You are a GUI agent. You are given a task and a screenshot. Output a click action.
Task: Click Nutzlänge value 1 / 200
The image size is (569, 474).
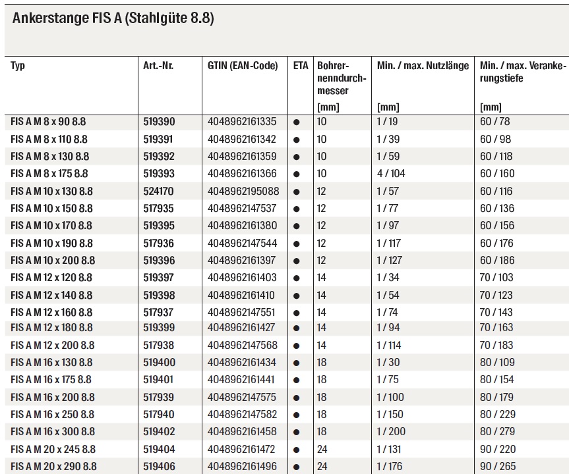click(x=391, y=432)
